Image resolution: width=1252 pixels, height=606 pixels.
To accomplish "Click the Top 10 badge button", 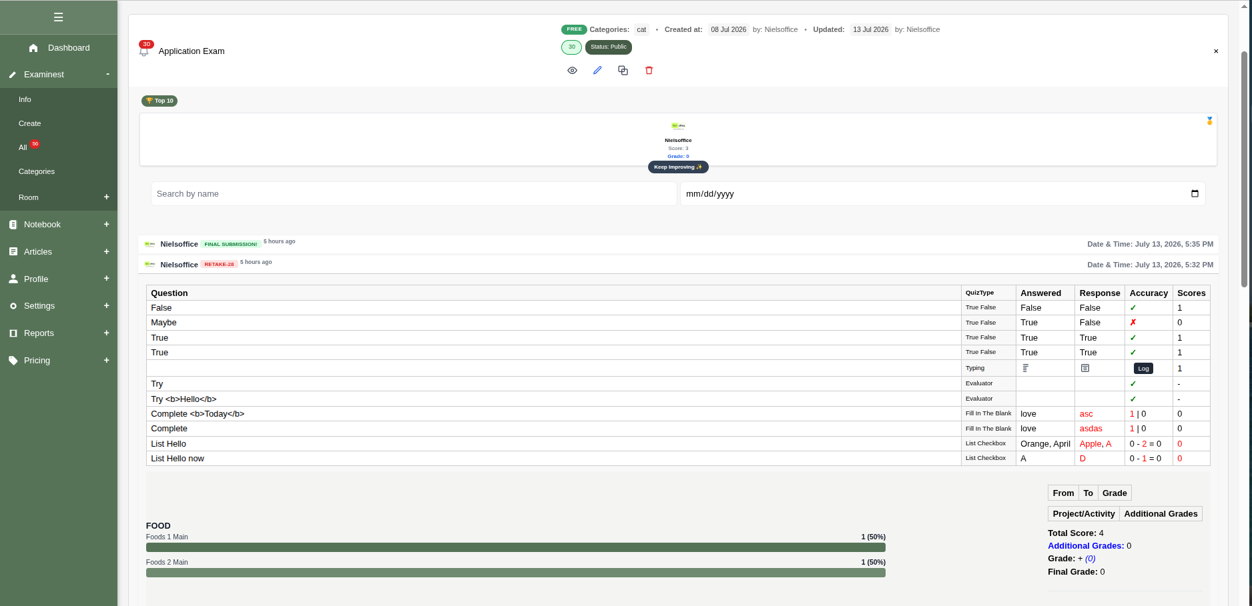I will pyautogui.click(x=160, y=101).
